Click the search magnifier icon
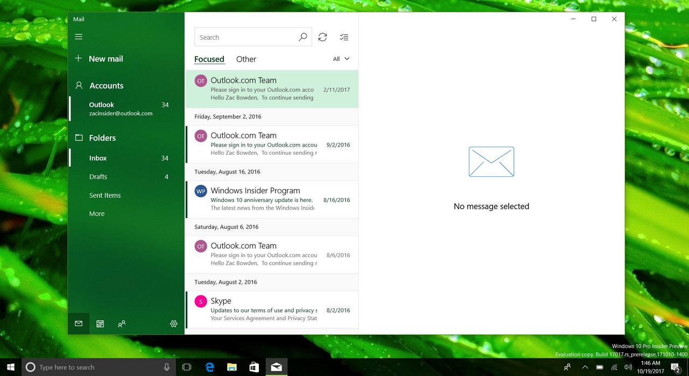689x376 pixels. click(303, 37)
